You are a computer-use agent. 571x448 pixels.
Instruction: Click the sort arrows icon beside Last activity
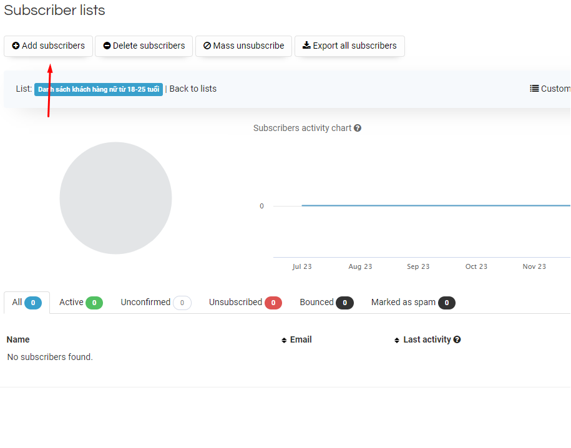coord(397,340)
